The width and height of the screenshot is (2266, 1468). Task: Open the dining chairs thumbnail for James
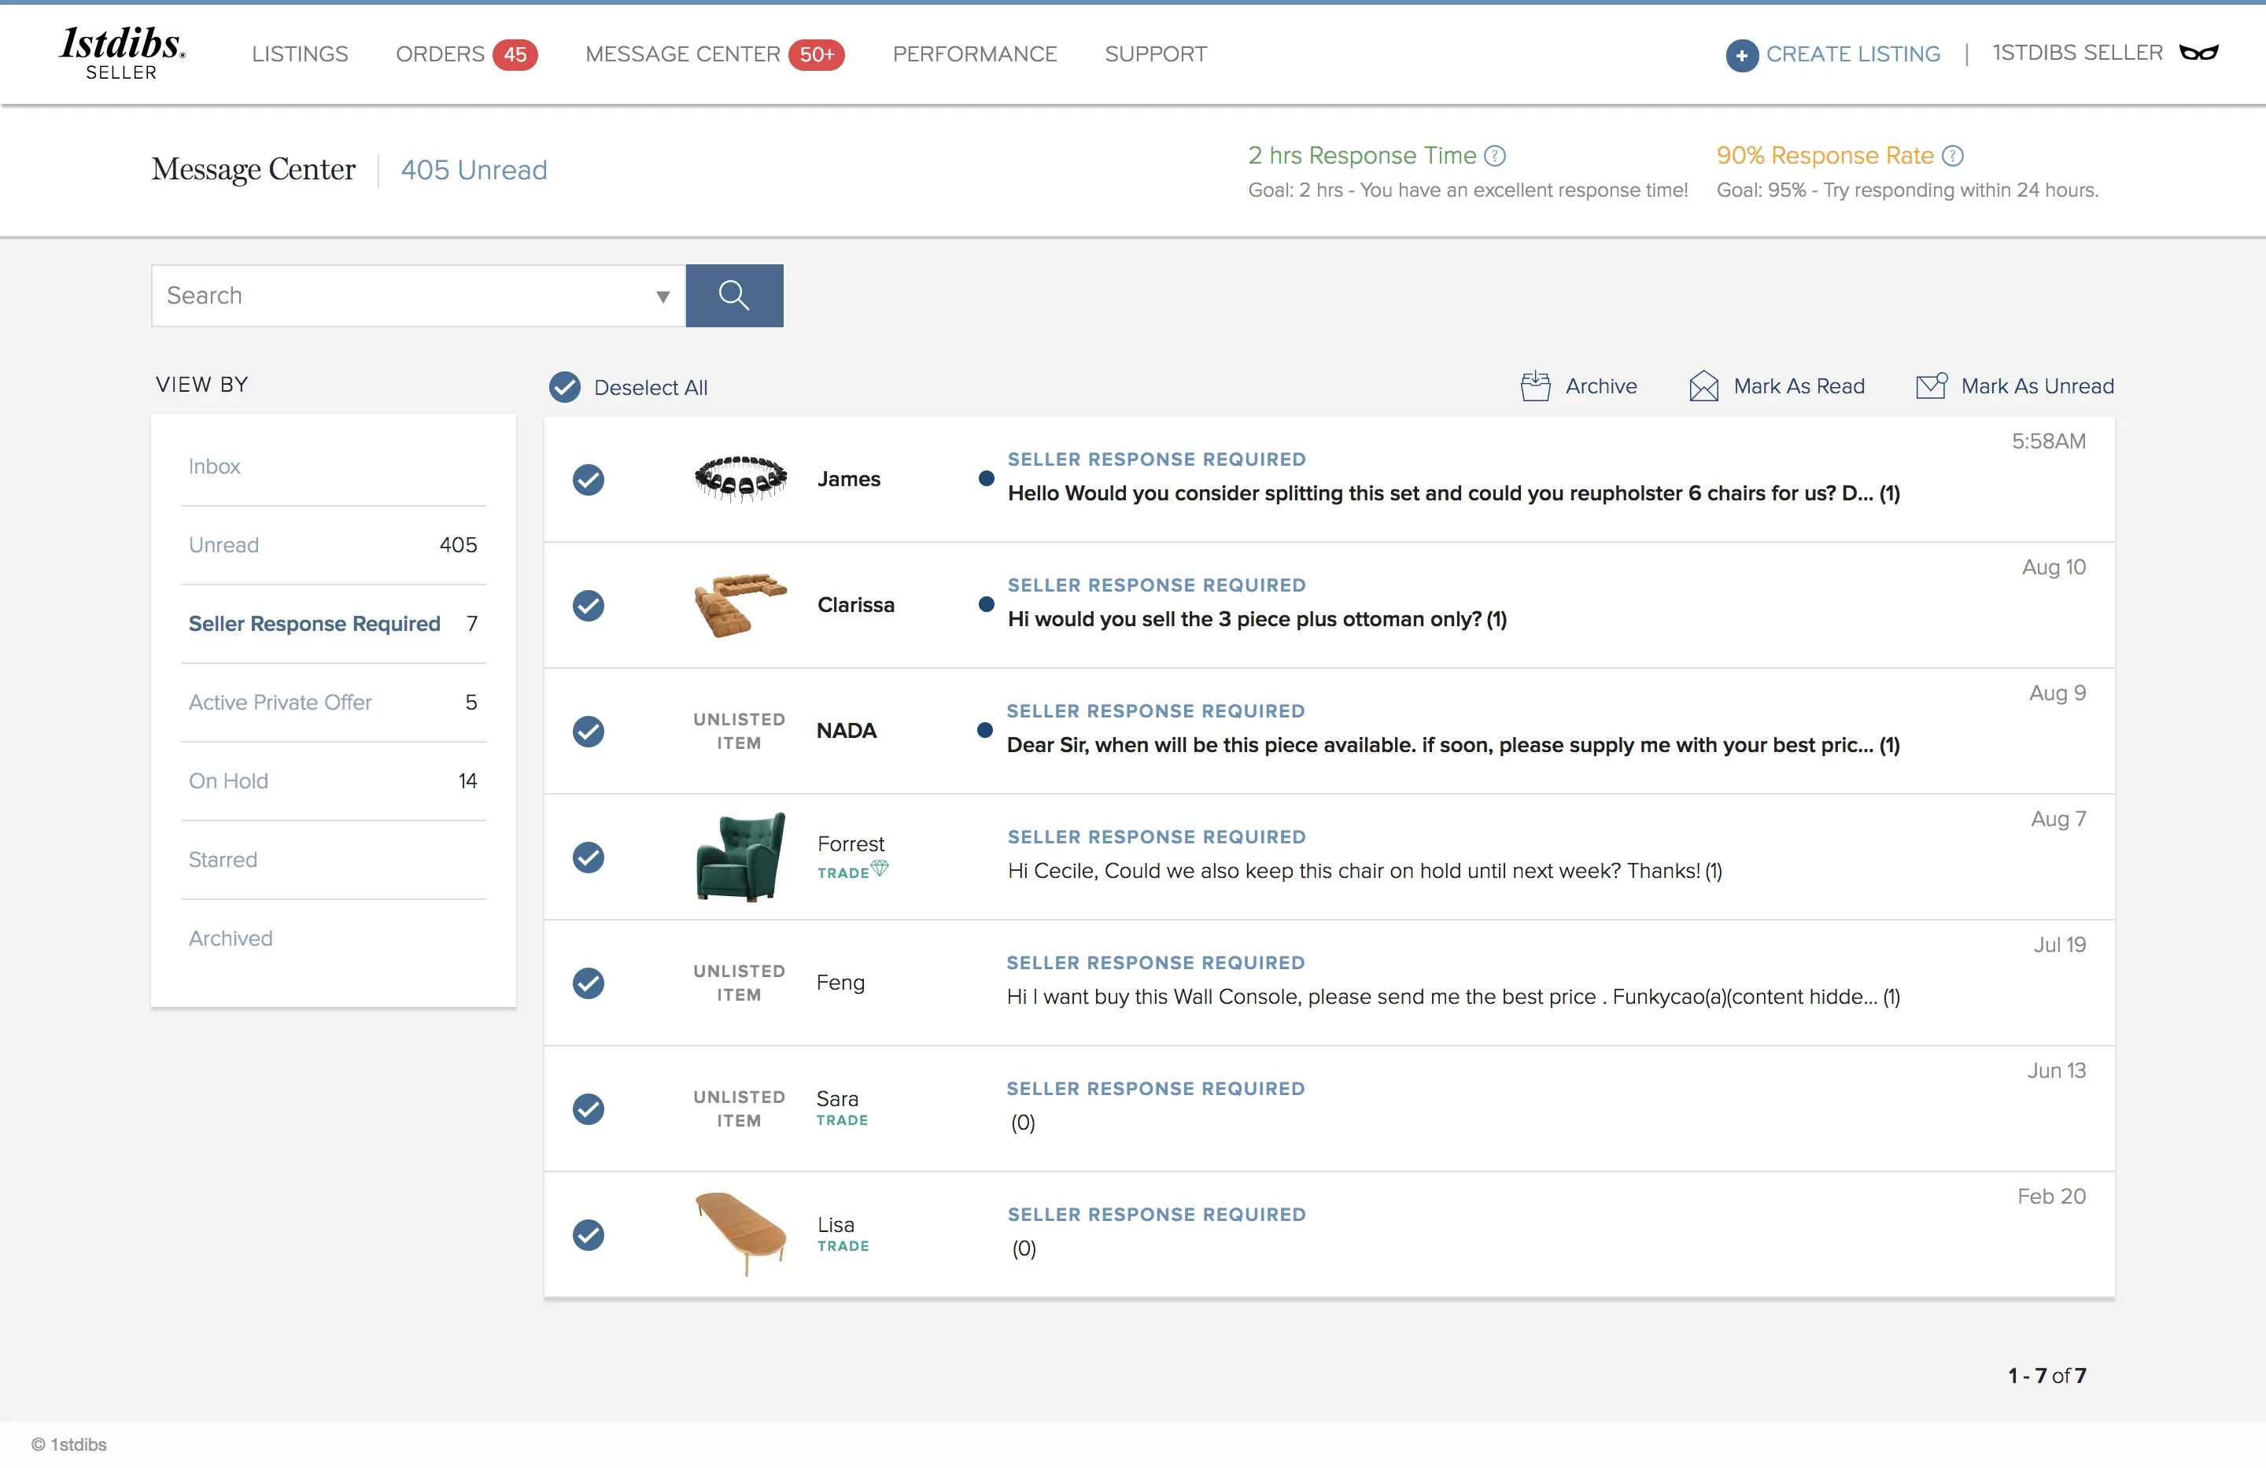(x=740, y=479)
